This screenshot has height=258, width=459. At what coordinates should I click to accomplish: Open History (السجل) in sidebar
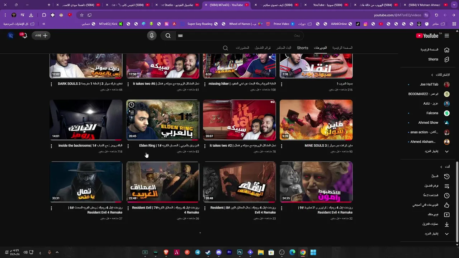click(440, 176)
